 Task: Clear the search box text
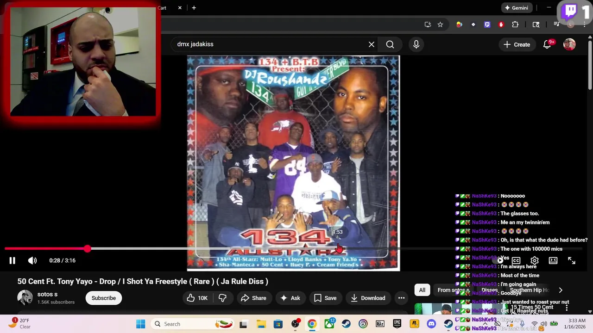point(372,44)
